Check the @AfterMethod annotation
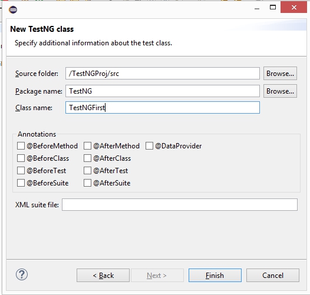Viewport: 310px width, 295px height. (87, 146)
